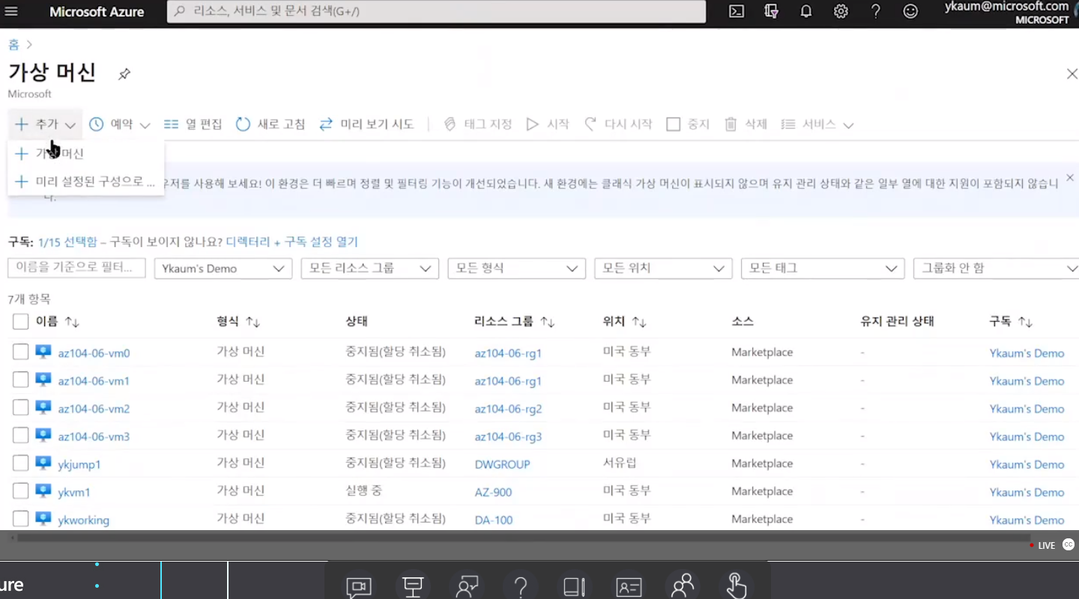1079x599 pixels.
Task: Sort by the 형식 column header
Action: click(238, 321)
